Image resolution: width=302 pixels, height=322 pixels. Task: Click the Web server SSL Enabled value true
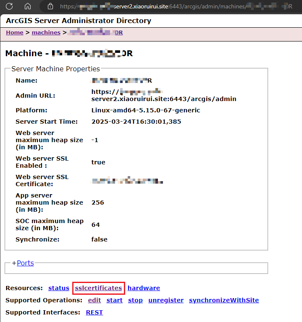click(x=98, y=162)
